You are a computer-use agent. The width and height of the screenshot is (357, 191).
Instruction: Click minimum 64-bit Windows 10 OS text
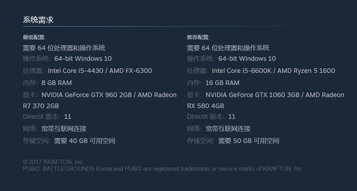(x=83, y=59)
